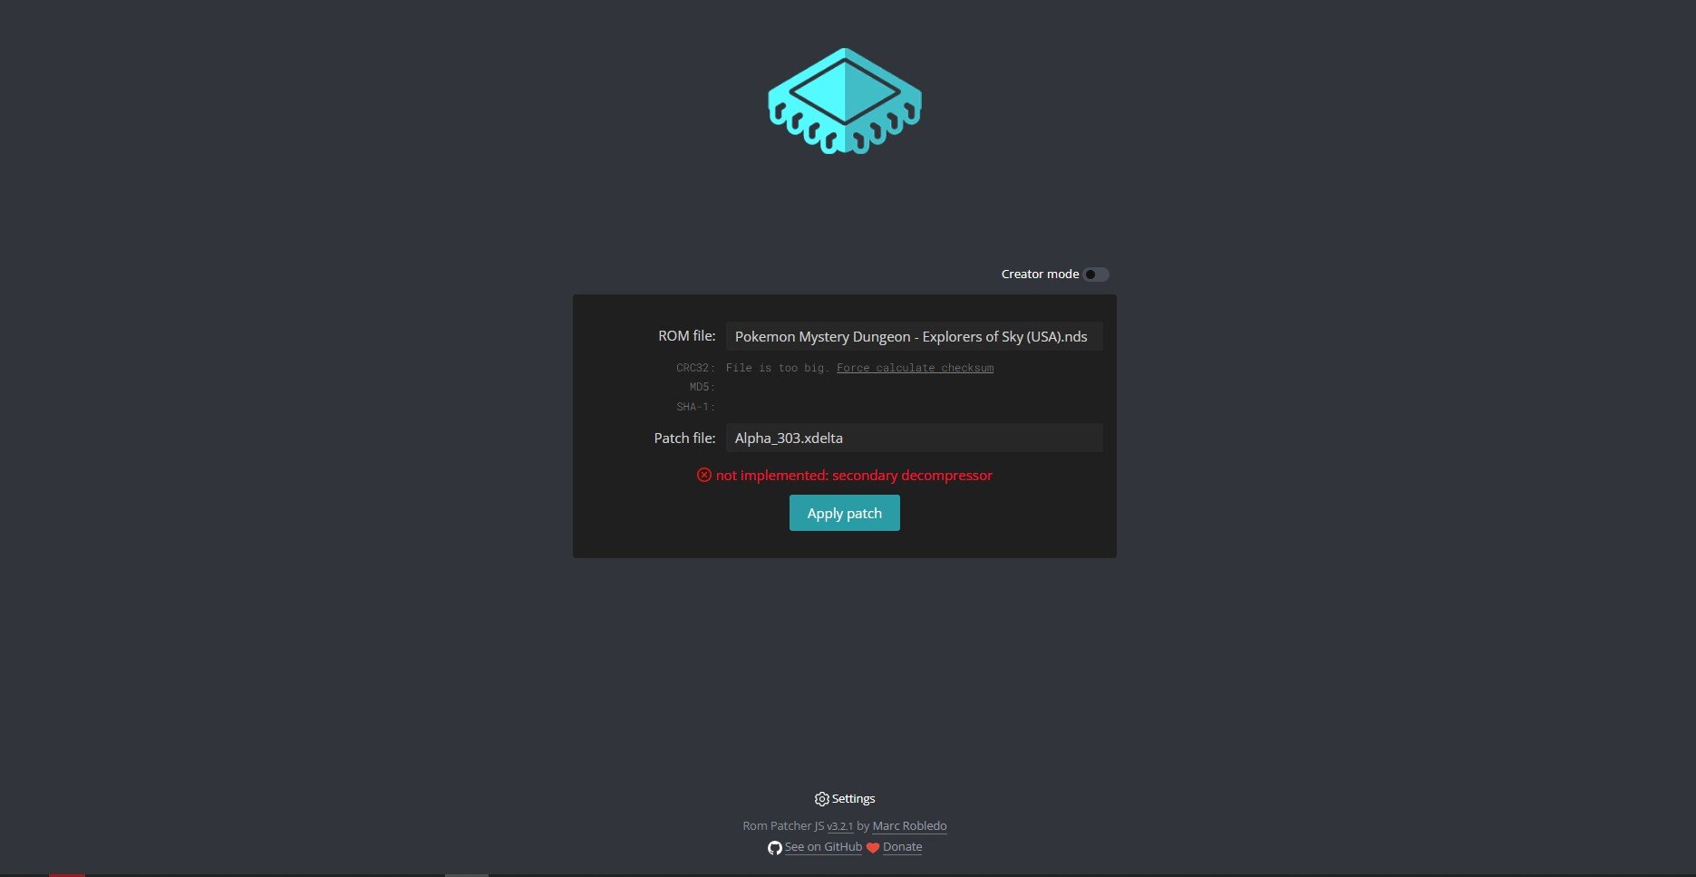Open Settings via its text label
Image resolution: width=1696 pixels, height=877 pixels.
(x=853, y=799)
